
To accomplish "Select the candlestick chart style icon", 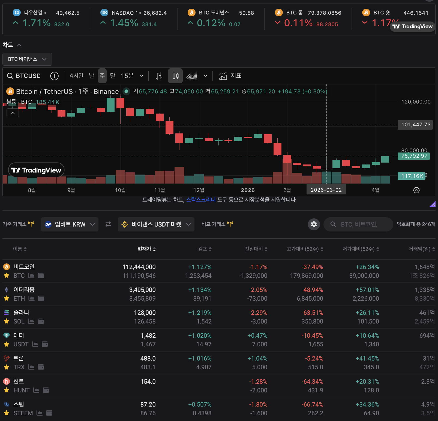I will point(175,76).
